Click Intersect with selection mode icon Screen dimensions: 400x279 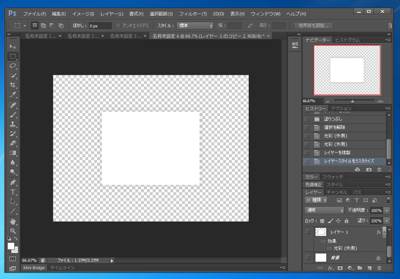click(x=61, y=25)
